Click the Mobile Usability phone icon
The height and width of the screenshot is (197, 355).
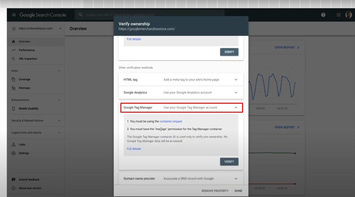(13, 109)
